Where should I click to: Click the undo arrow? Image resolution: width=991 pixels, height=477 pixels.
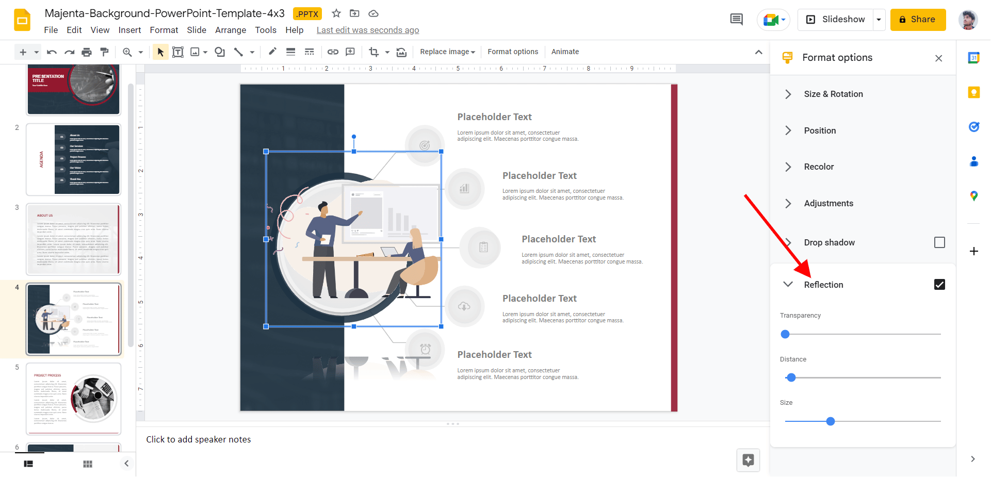(x=52, y=52)
